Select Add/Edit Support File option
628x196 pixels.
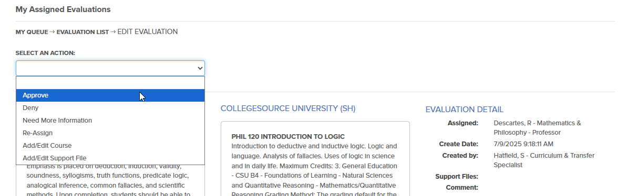click(x=110, y=158)
